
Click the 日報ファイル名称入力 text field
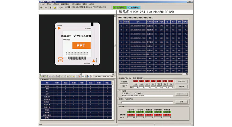(x=145, y=102)
